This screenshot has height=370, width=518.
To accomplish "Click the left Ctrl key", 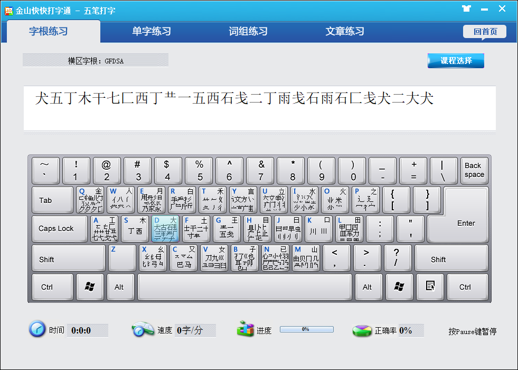I will click(52, 286).
